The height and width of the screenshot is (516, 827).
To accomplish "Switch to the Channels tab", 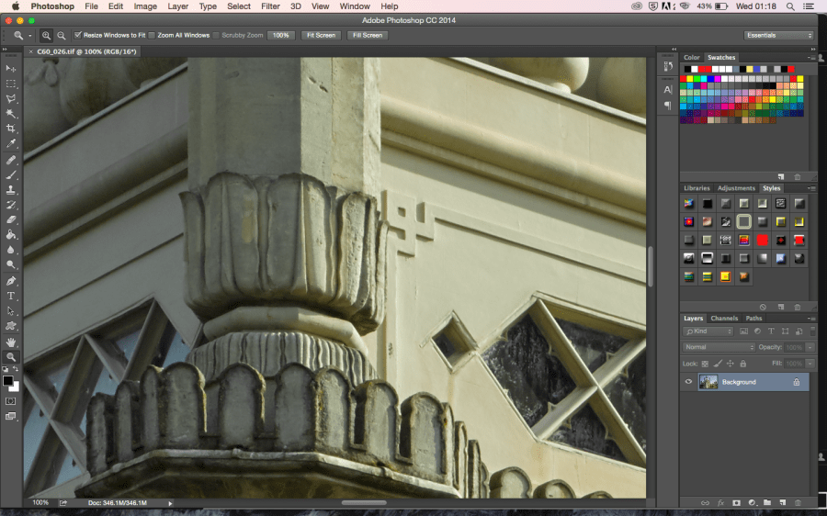I will point(724,319).
